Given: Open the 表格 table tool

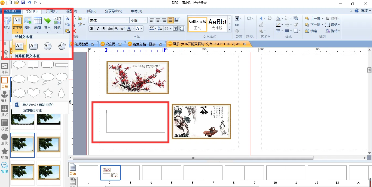Looking at the screenshot, I should tap(38, 23).
